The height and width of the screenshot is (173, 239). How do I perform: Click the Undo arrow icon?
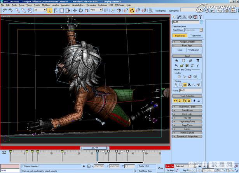tap(5, 10)
